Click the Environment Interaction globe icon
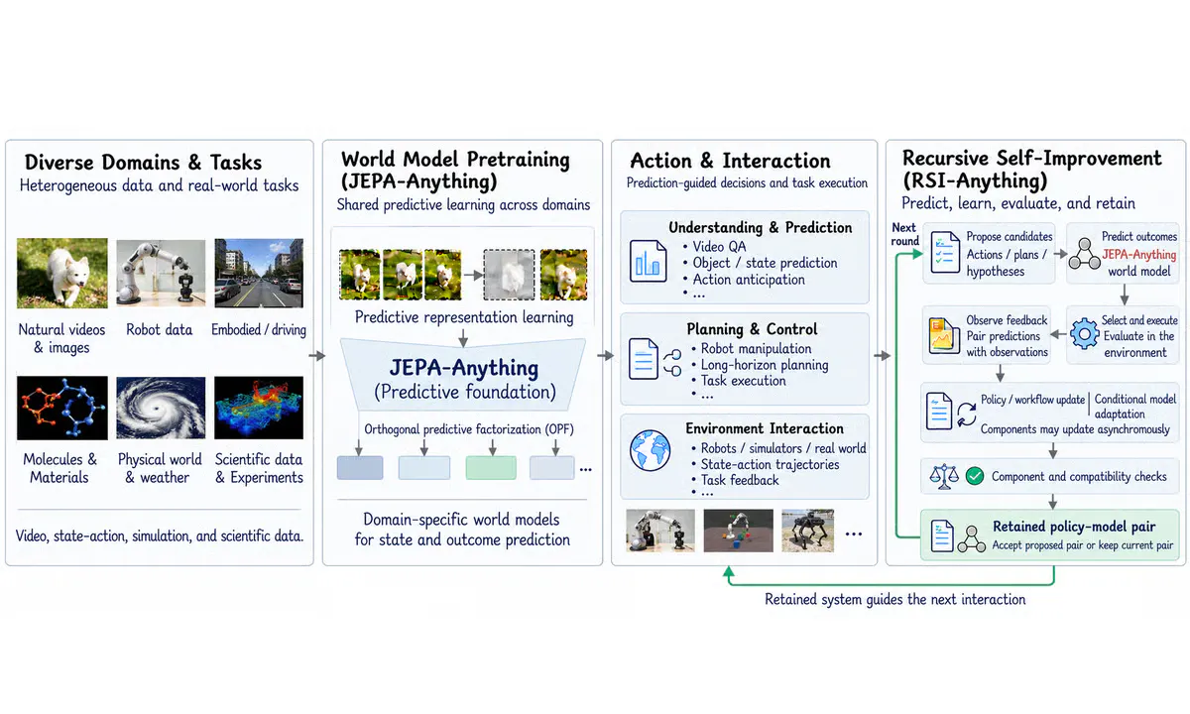This screenshot has width=1190, height=714. (x=651, y=452)
